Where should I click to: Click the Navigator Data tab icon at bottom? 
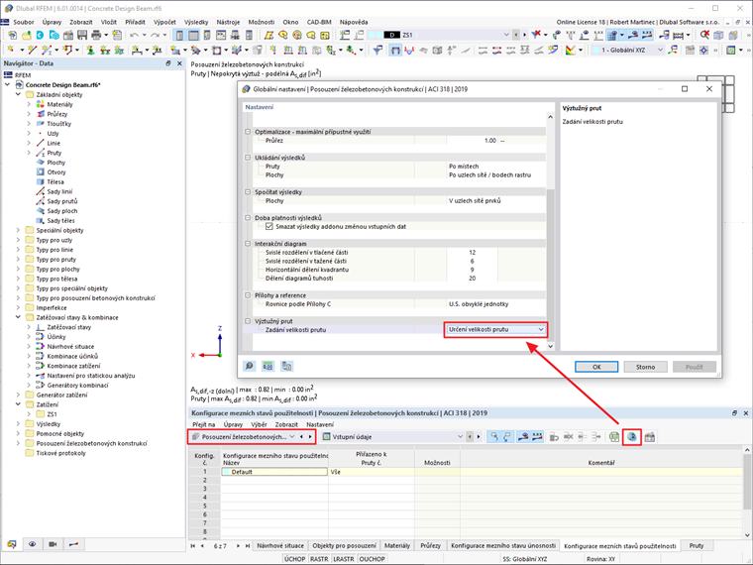click(x=12, y=544)
